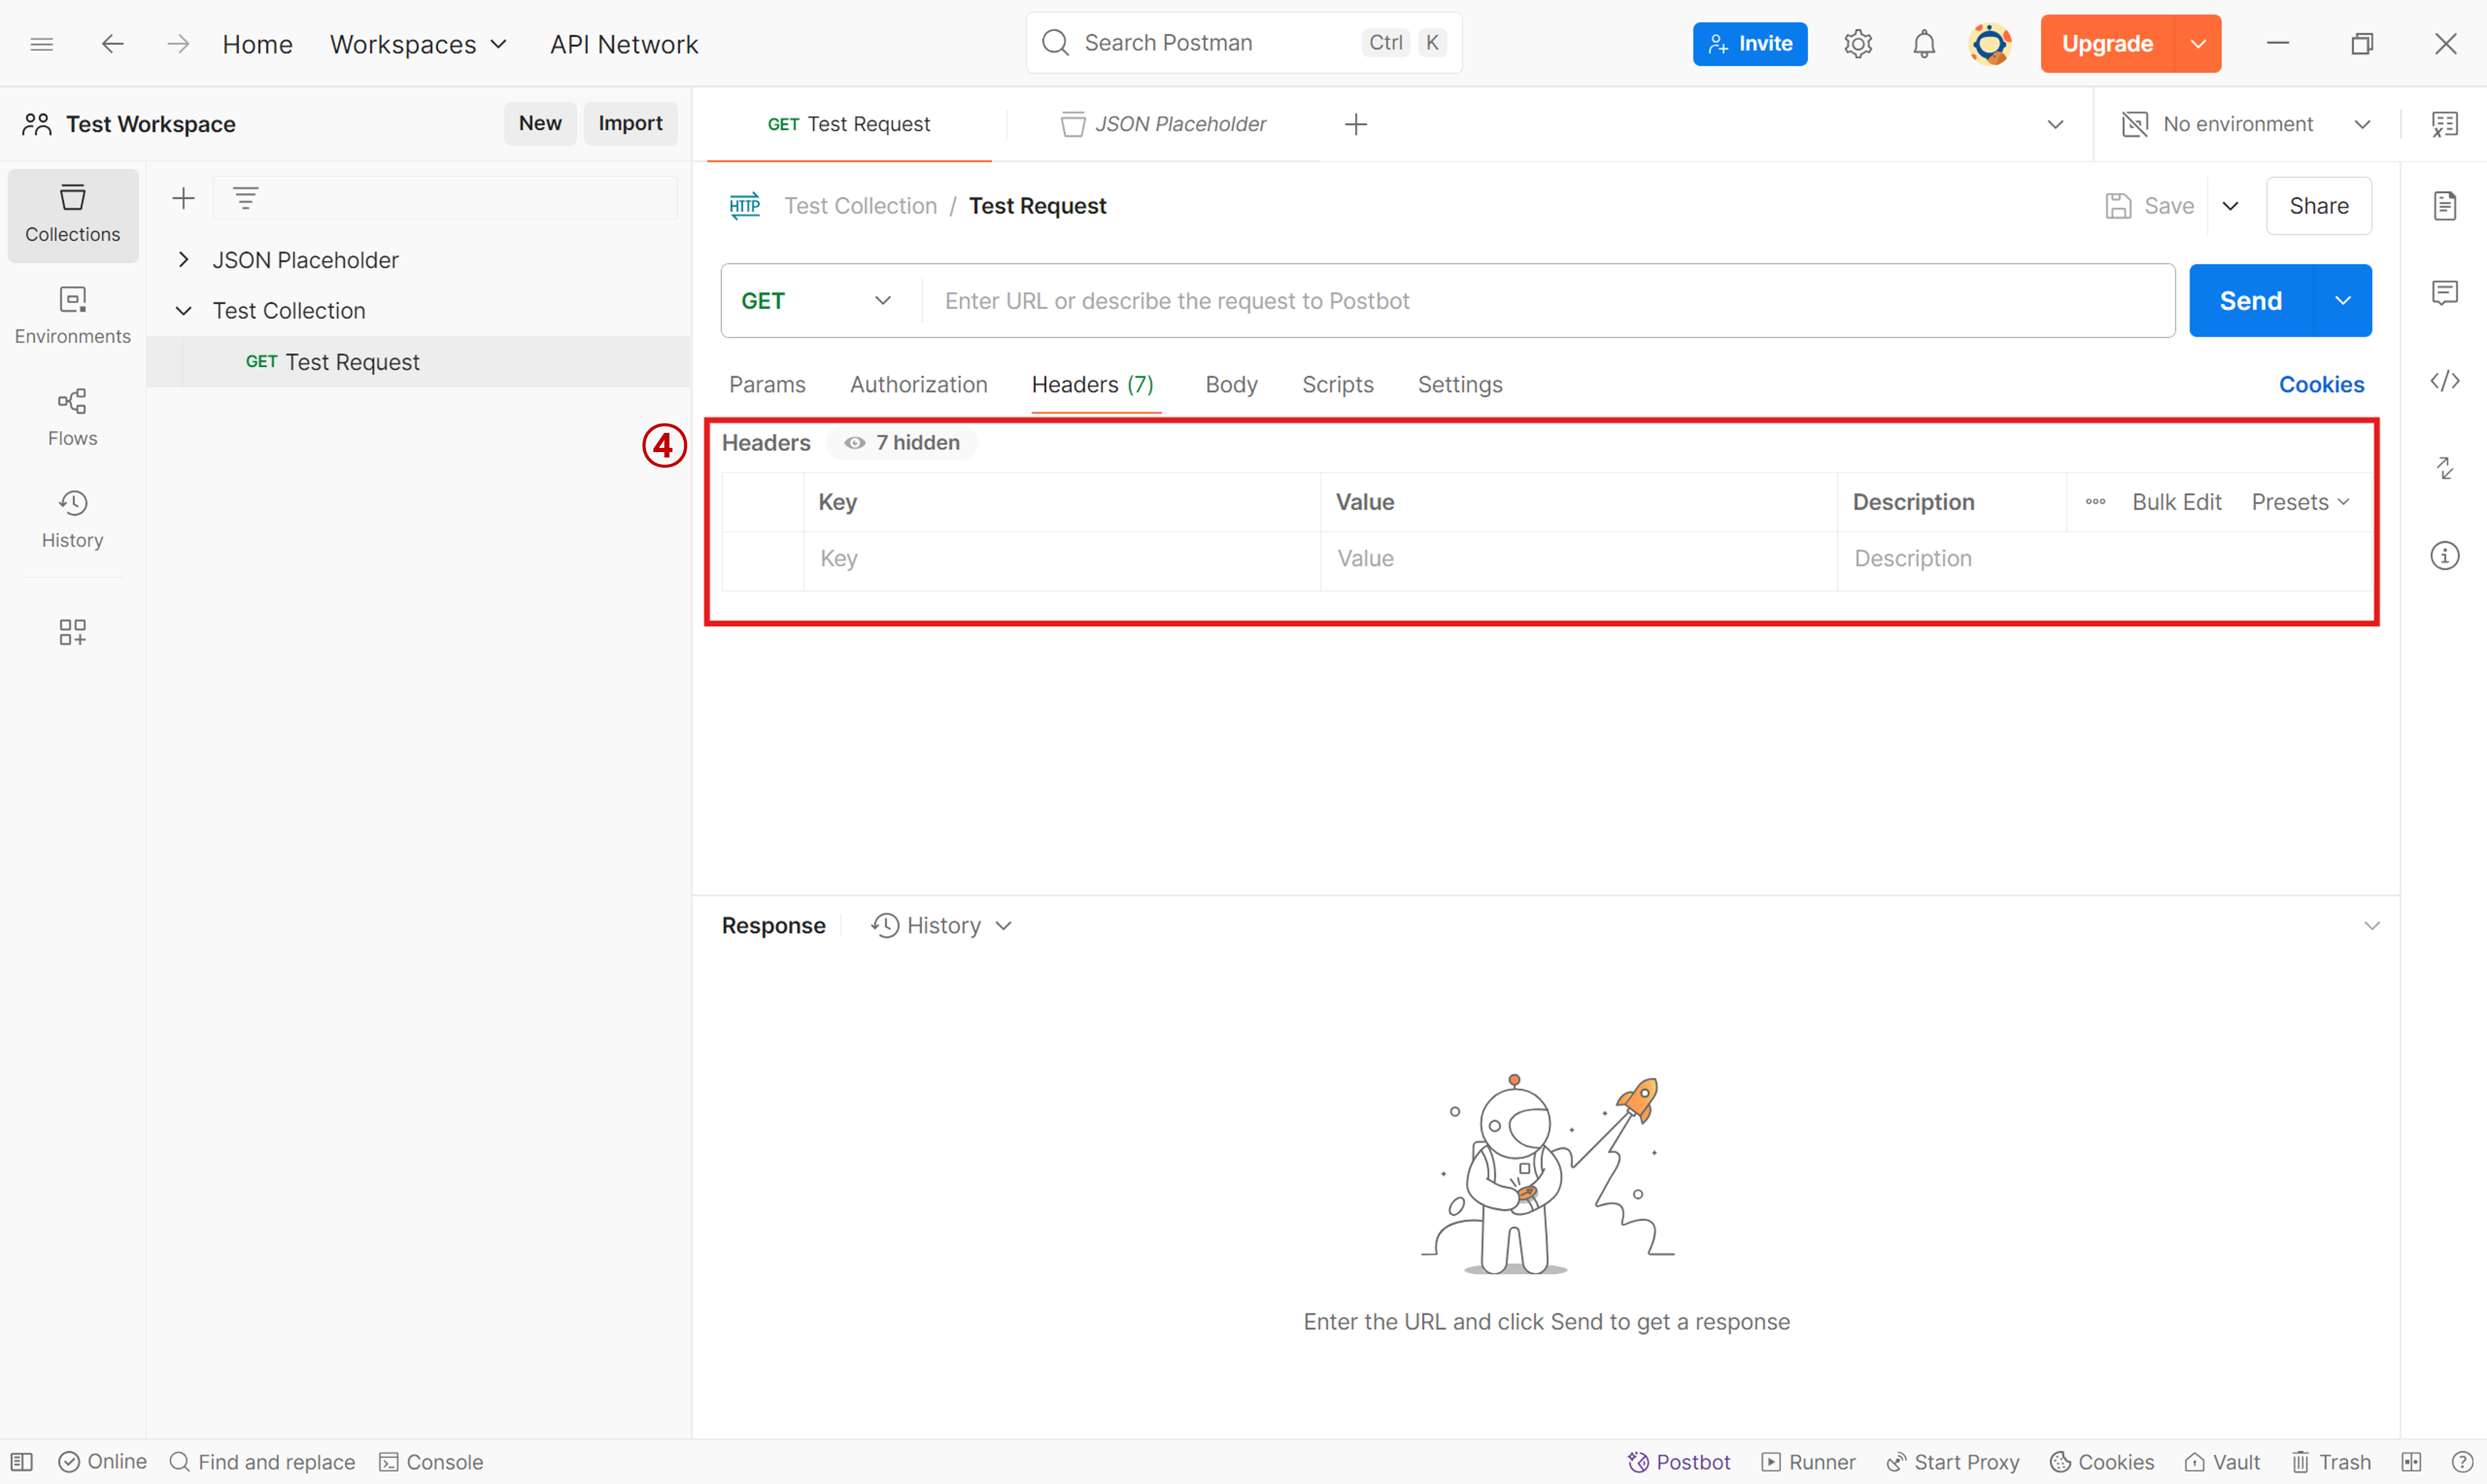Go back with the left arrow

(112, 44)
